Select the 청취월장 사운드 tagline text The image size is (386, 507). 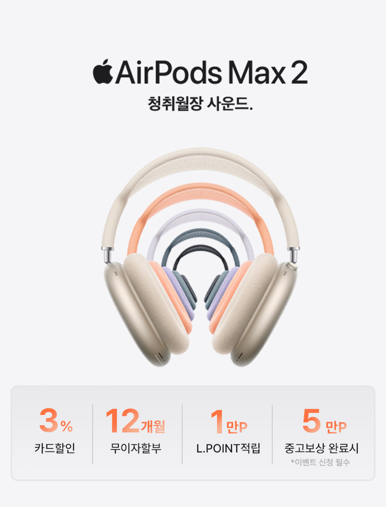coord(200,103)
